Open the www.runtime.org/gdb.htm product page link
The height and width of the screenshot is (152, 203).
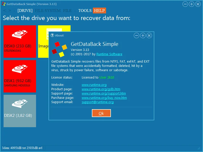tap(101, 89)
